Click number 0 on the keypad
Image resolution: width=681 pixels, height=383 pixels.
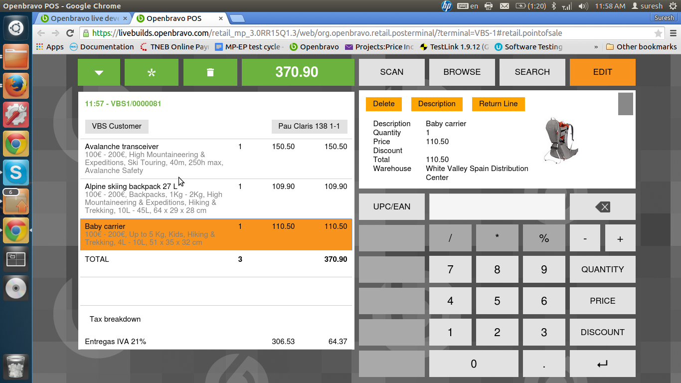tap(474, 364)
